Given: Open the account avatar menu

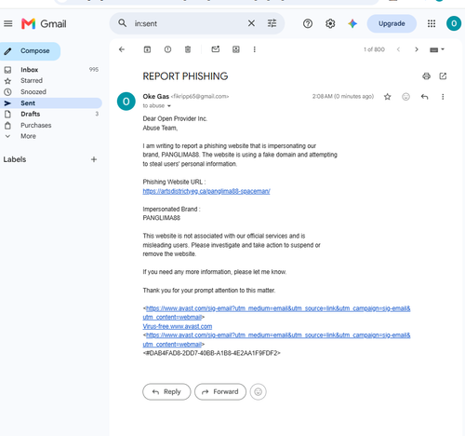Looking at the screenshot, I should point(454,23).
